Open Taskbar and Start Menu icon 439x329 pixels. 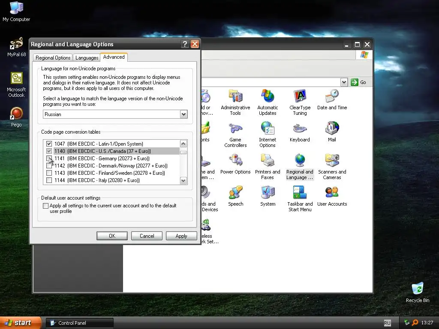pos(300,199)
